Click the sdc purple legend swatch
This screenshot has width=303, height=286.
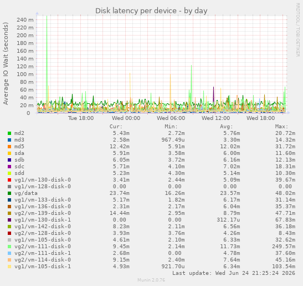point(9,167)
